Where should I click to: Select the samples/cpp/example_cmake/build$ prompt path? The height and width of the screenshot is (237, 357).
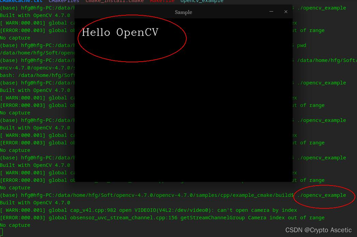coord(245,195)
